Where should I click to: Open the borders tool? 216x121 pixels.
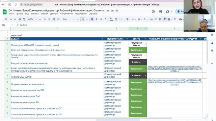point(116,19)
